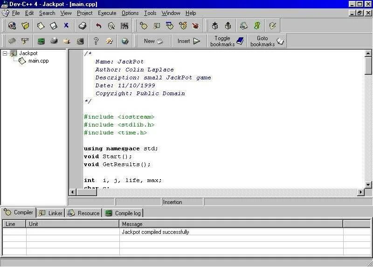Open the Execute menu
Image resolution: width=373 pixels, height=267 pixels.
tap(107, 13)
